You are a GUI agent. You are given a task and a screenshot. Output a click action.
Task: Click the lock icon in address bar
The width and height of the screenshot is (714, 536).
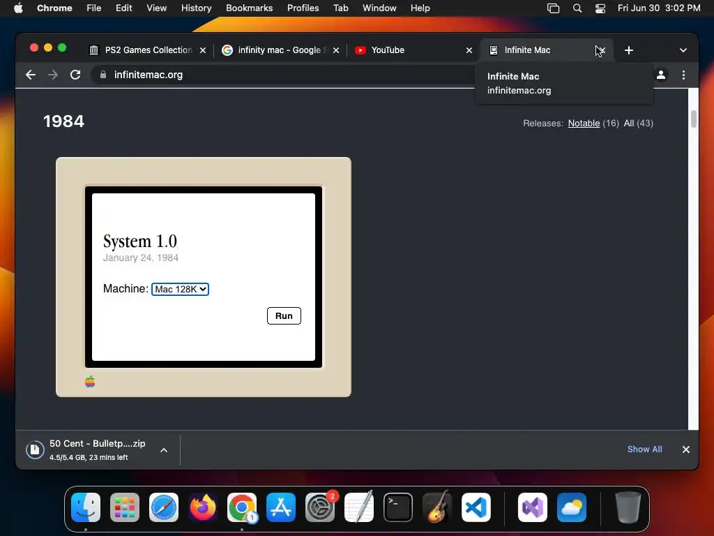[x=103, y=75]
